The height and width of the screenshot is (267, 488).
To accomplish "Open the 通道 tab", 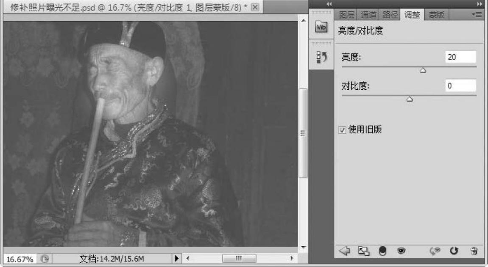I will click(x=368, y=15).
